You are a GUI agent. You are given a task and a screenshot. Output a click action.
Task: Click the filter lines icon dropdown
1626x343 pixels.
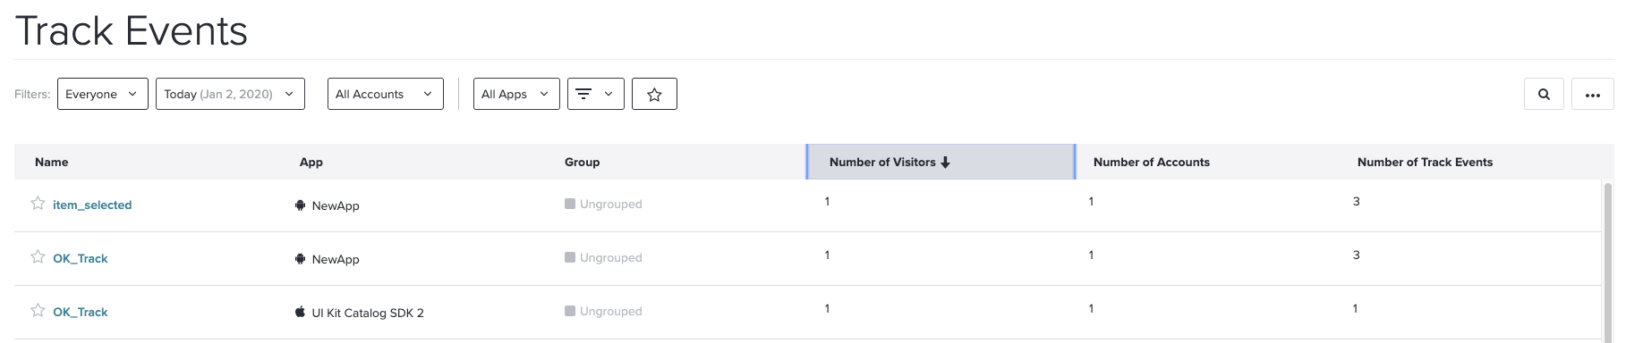pyautogui.click(x=595, y=94)
